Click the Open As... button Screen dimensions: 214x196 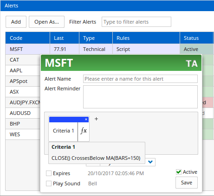46,22
